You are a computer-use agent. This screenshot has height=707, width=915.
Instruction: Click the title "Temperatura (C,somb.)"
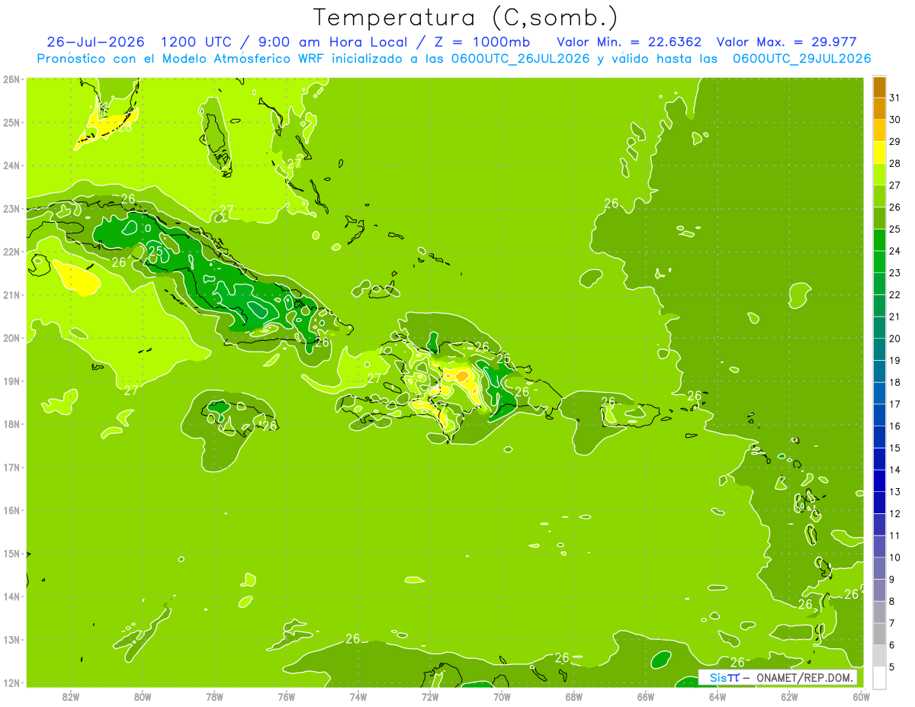pos(466,17)
